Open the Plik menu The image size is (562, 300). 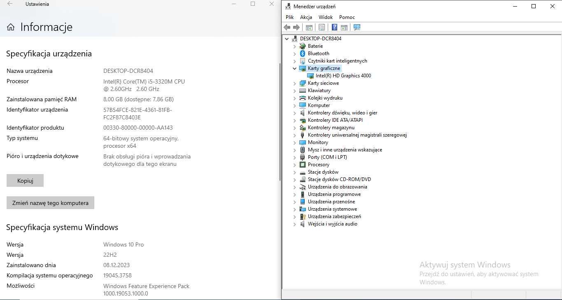pyautogui.click(x=289, y=17)
